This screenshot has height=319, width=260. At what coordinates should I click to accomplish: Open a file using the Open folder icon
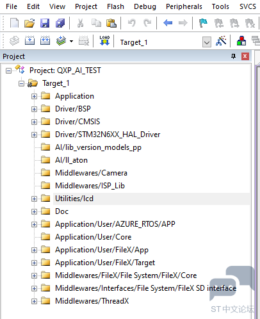29,23
